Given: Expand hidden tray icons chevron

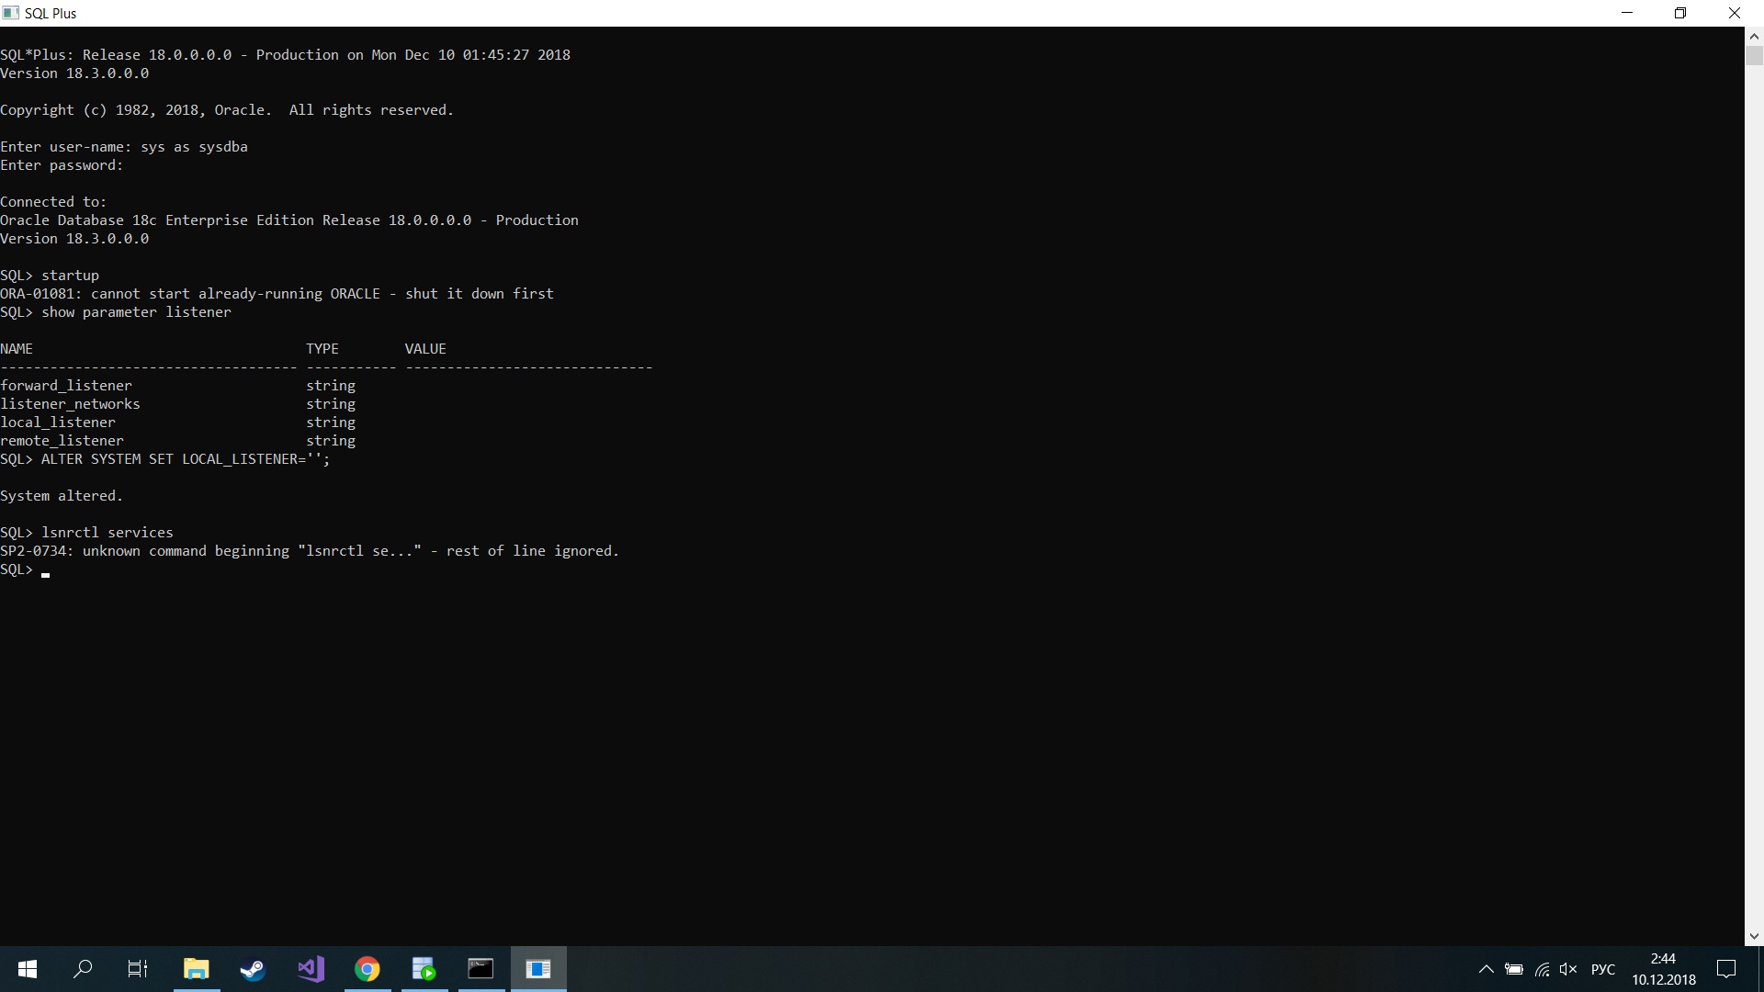Looking at the screenshot, I should tap(1486, 969).
